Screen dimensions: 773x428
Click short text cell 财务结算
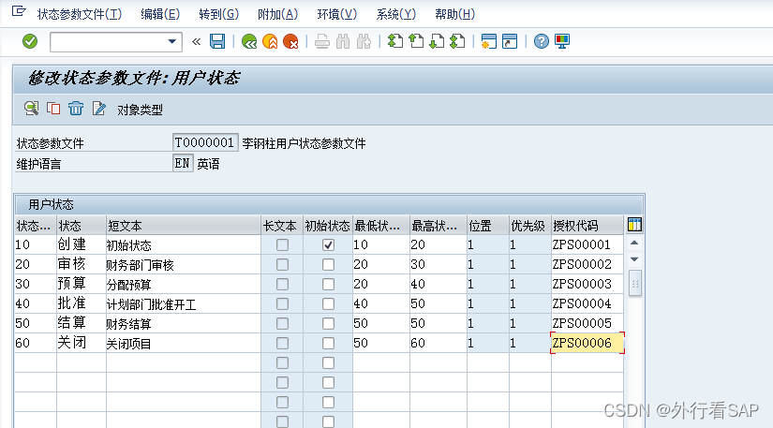point(183,324)
